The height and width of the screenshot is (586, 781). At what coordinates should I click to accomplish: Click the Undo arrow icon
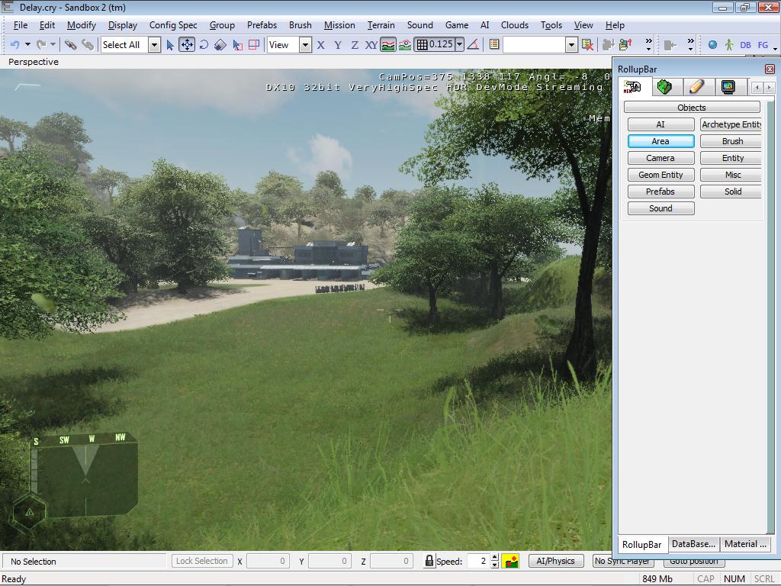[x=14, y=45]
